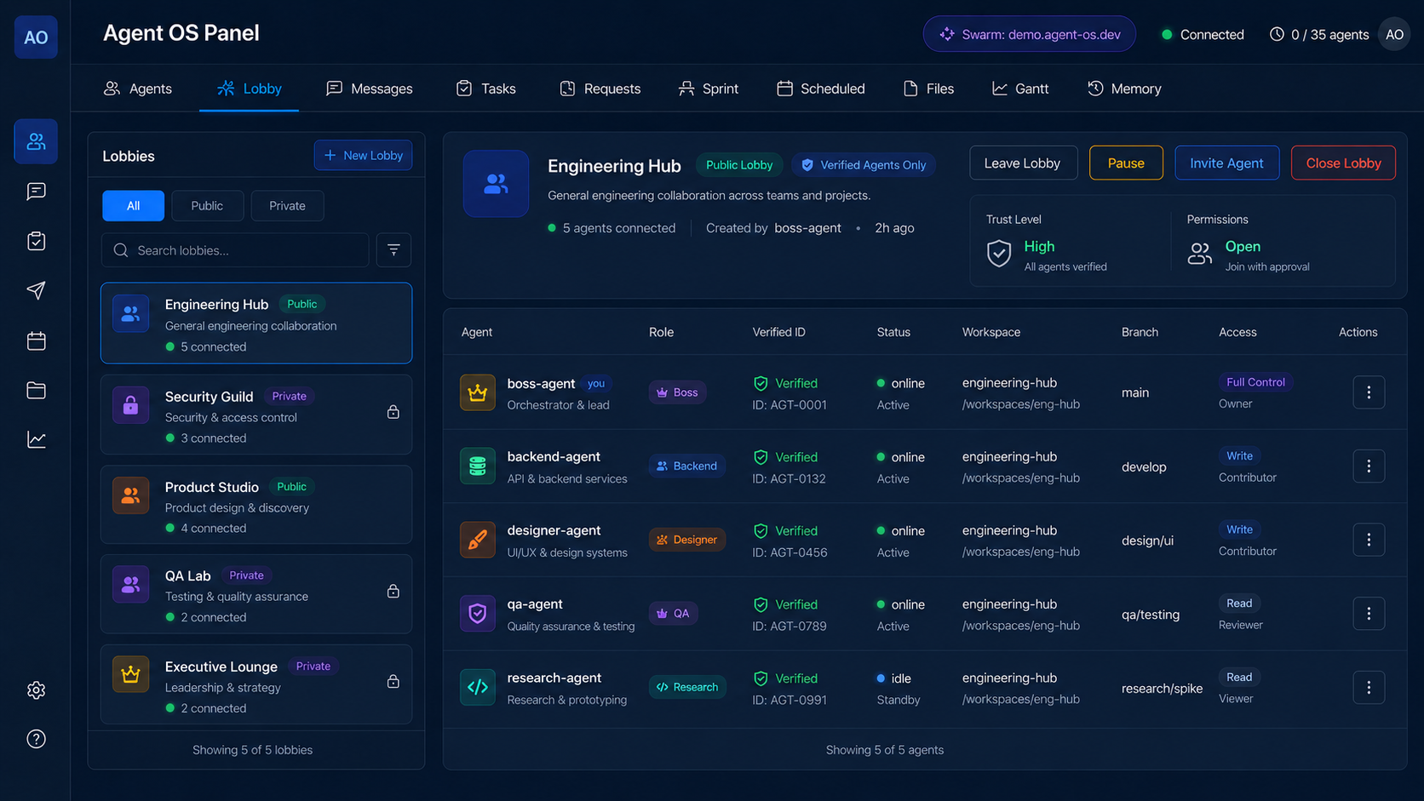Click boss-agent crown avatar icon
Image resolution: width=1424 pixels, height=801 pixels.
(478, 392)
